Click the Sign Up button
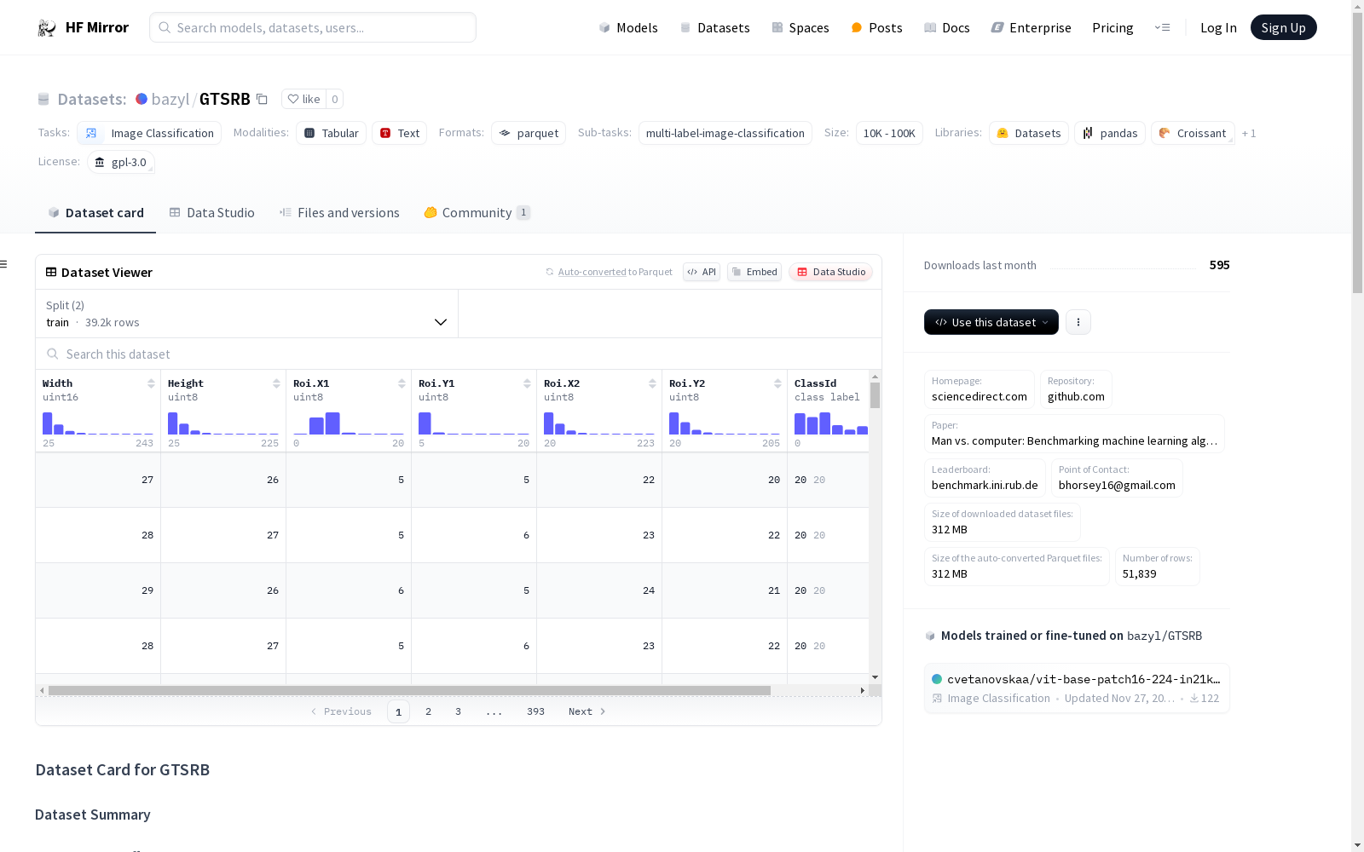 click(x=1284, y=27)
